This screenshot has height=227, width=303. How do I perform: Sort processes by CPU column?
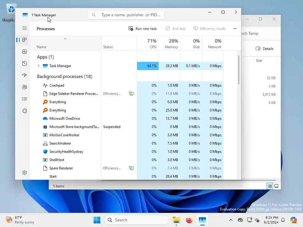pos(148,44)
